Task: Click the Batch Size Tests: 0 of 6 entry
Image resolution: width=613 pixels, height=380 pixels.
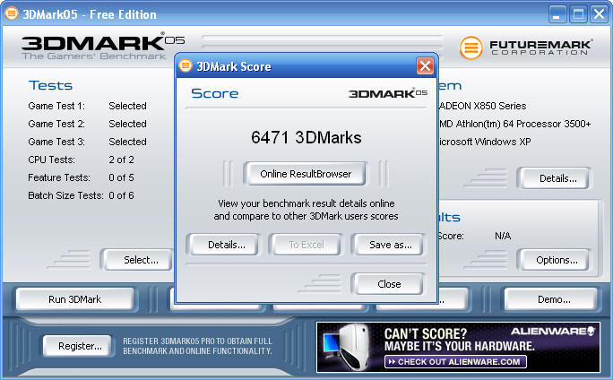Action: tap(81, 195)
